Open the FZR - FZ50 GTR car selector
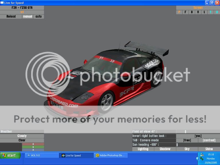Viewport: 220px width, 165px height. coord(22,8)
